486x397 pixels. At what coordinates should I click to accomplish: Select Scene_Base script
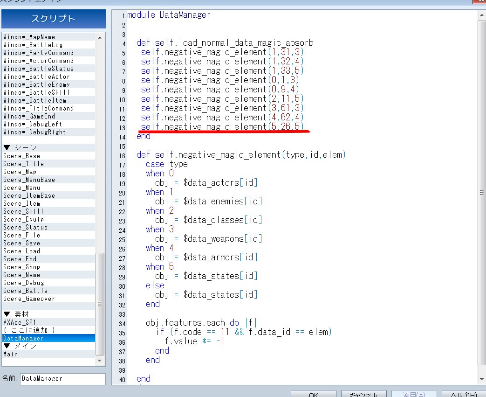point(48,156)
